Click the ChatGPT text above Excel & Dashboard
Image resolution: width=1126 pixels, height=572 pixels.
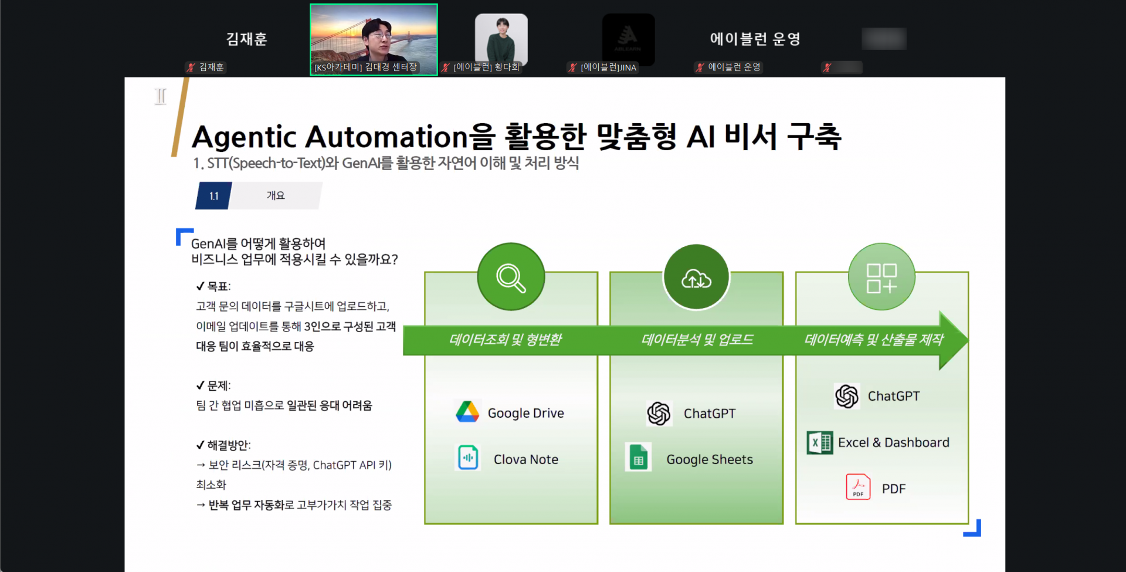click(894, 396)
